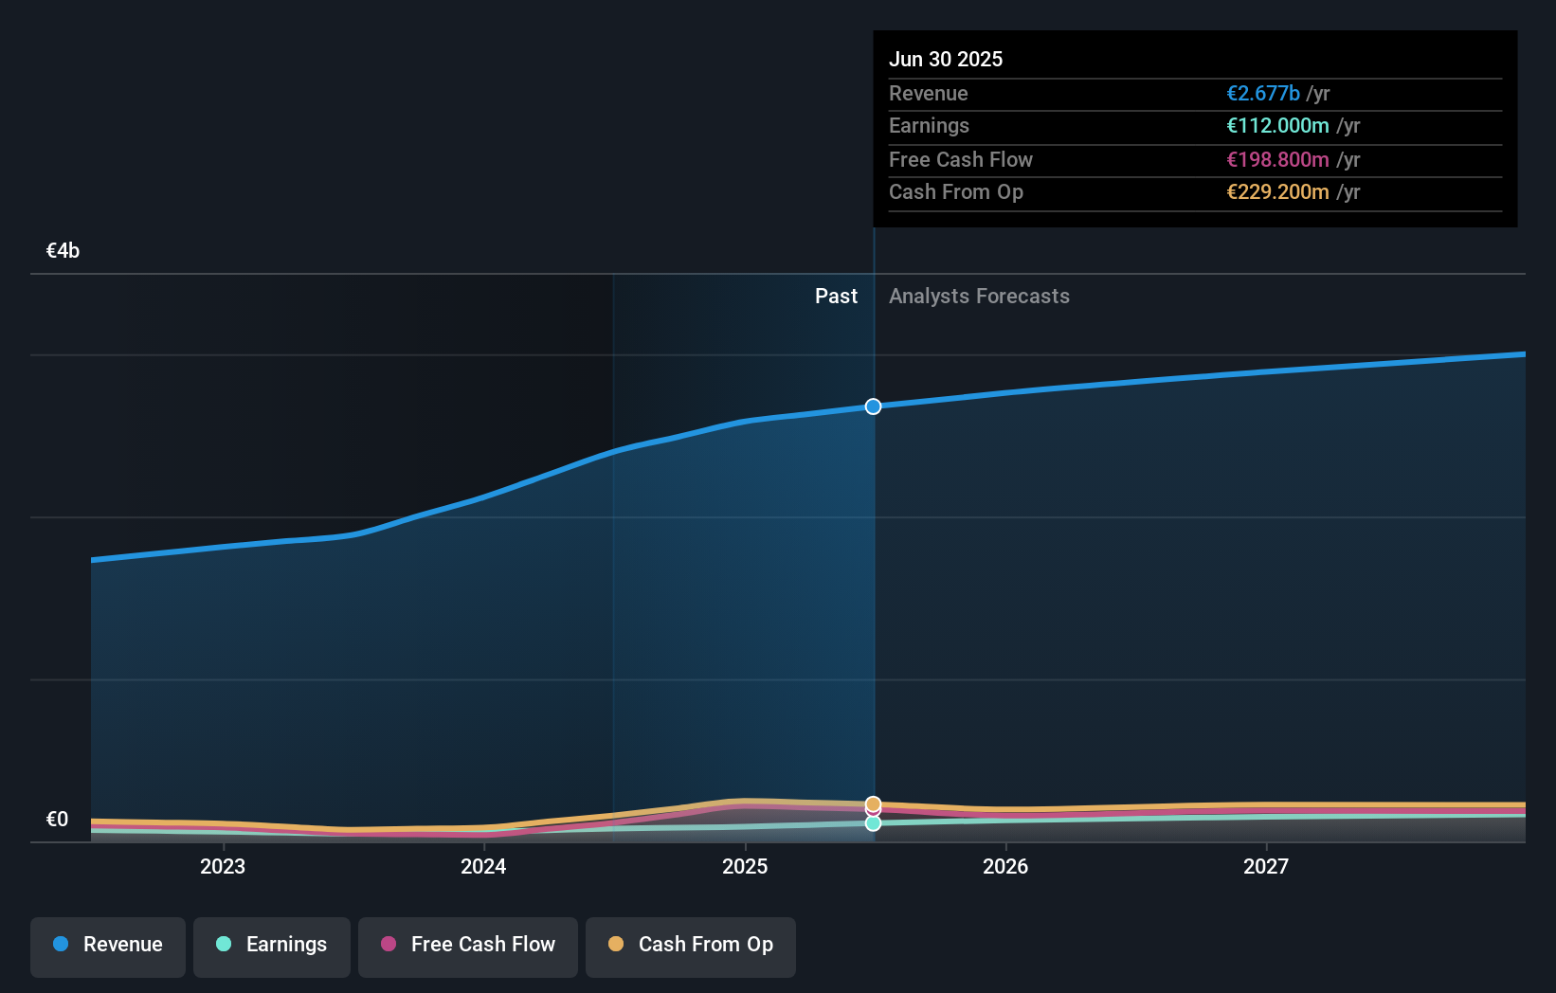1556x993 pixels.
Task: Select the Earnings marker below the revenue point
Action: click(x=873, y=823)
